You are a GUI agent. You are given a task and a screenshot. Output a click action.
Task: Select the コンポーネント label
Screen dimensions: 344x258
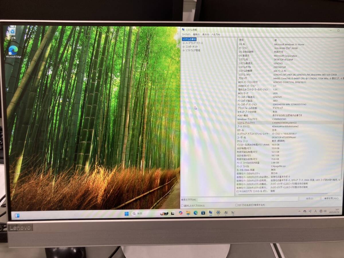191,46
